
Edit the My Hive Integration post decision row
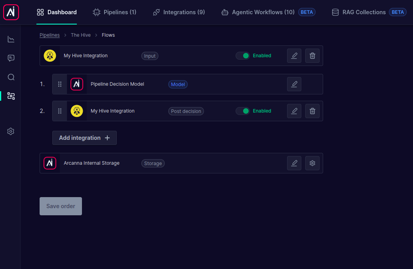[294, 111]
